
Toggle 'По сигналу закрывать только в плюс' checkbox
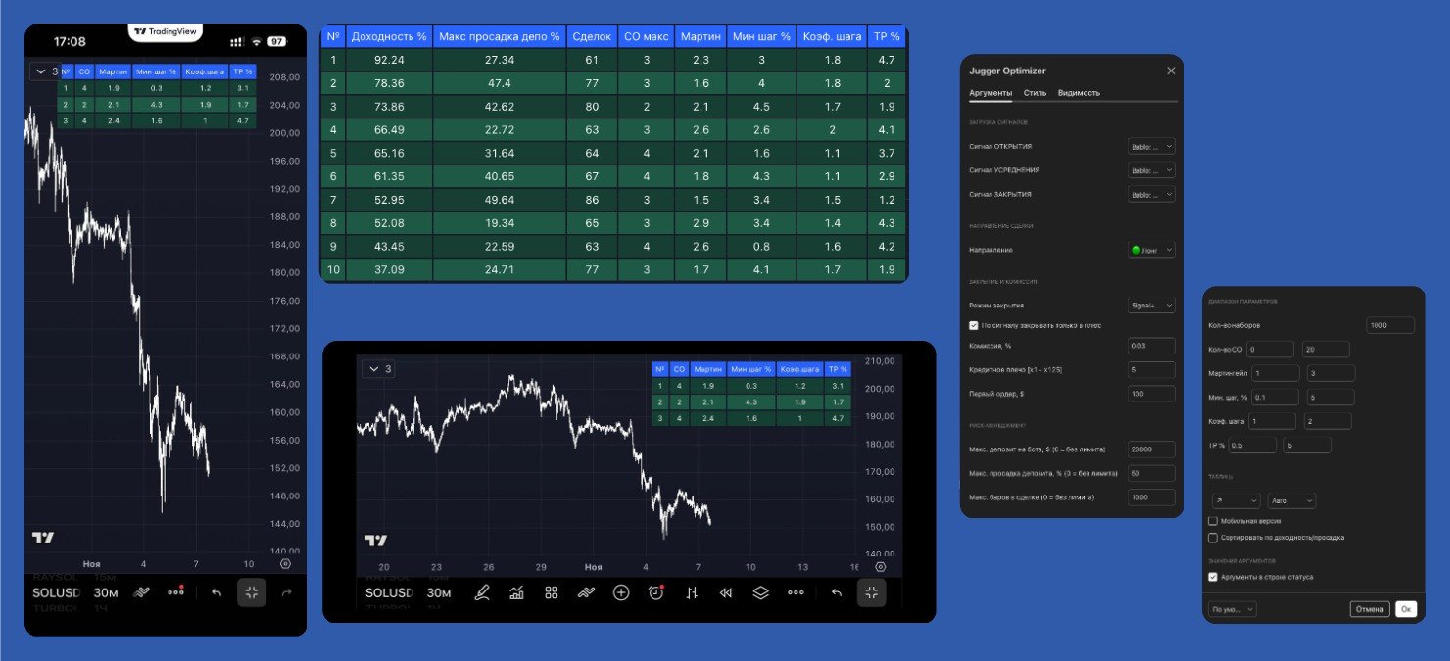tap(974, 325)
